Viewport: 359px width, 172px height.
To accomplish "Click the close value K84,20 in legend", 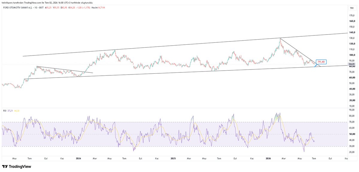I will point(72,7).
